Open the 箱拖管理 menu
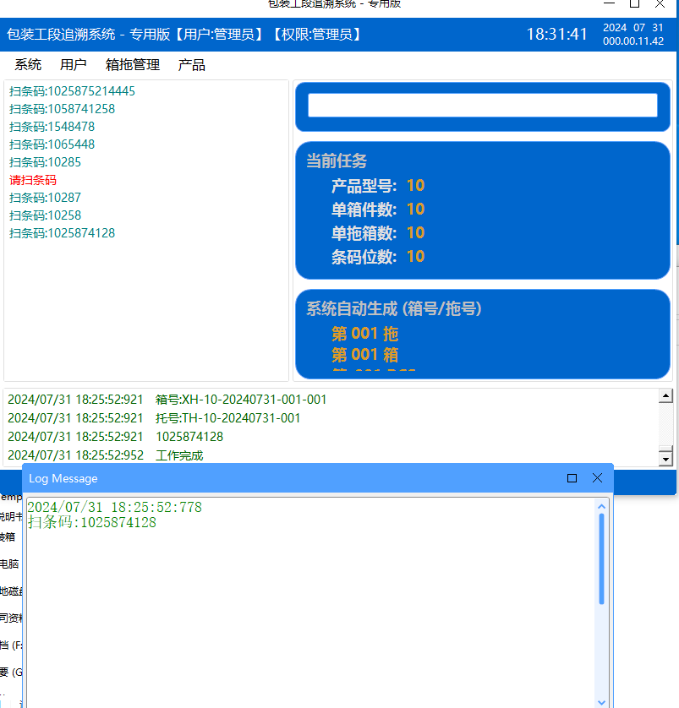679x708 pixels. [x=133, y=65]
